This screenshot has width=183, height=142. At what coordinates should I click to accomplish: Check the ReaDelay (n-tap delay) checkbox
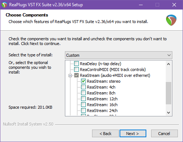click(x=76, y=64)
